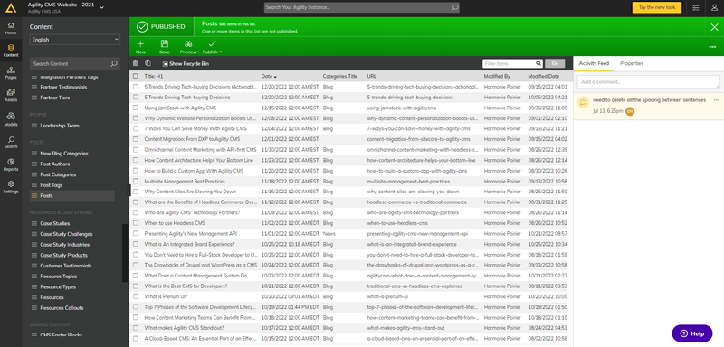Open post Content Migration: From DXP to Agility CMS

coord(192,139)
